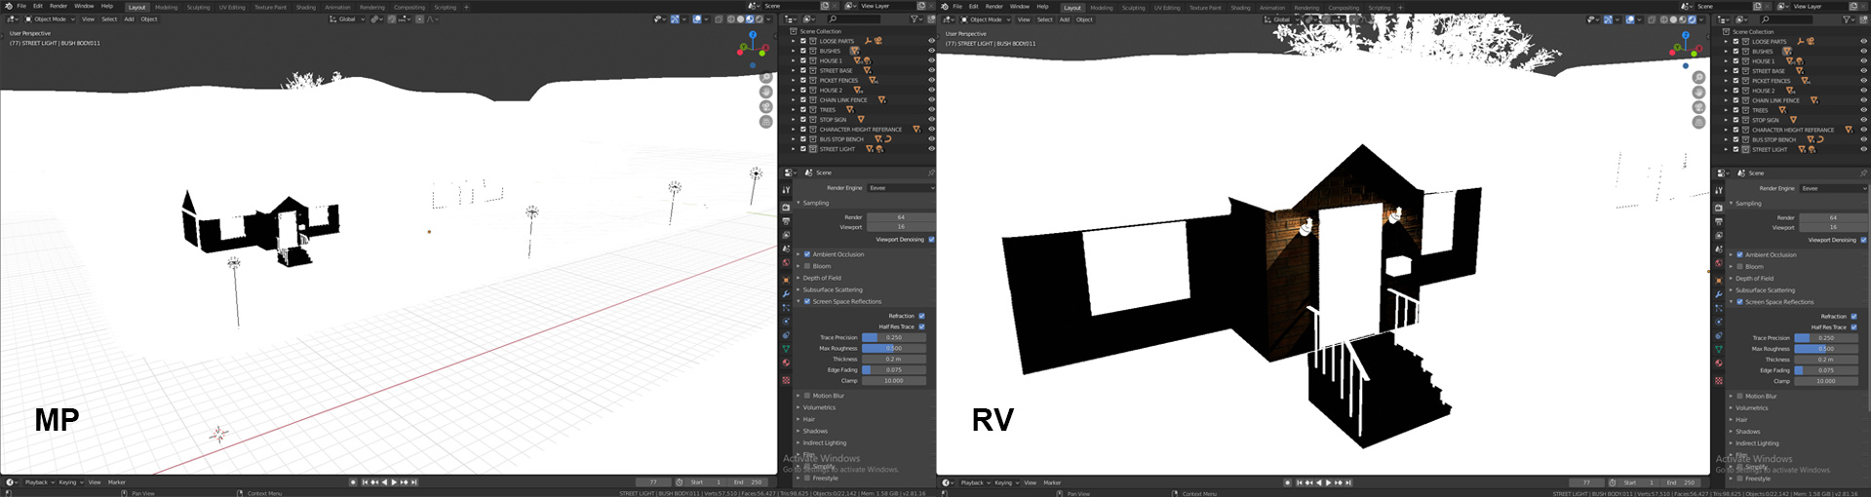Image resolution: width=1871 pixels, height=497 pixels.
Task: Click the Blender logo icon in the MP window
Action: pyautogui.click(x=9, y=6)
